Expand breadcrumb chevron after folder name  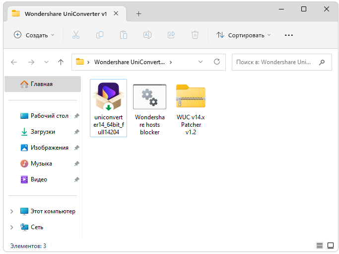[171, 62]
